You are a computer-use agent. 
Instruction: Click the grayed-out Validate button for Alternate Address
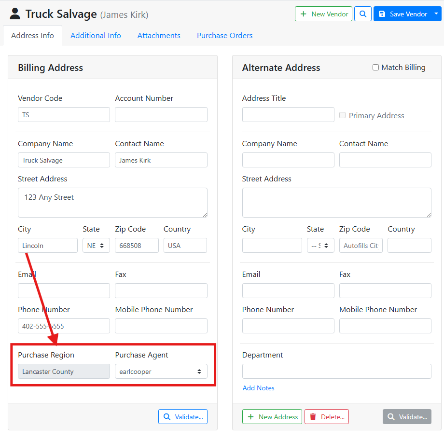click(x=407, y=417)
